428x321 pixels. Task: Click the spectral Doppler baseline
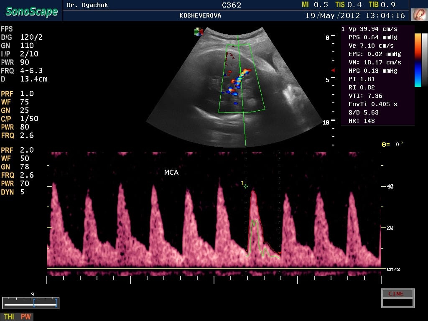214,269
